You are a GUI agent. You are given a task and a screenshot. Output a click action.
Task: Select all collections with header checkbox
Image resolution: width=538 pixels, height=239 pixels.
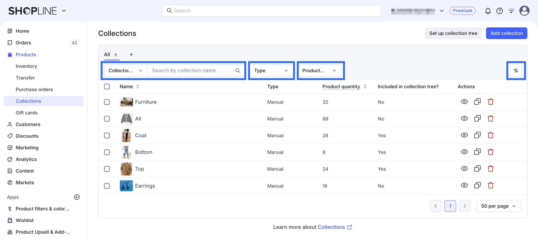coord(107,86)
